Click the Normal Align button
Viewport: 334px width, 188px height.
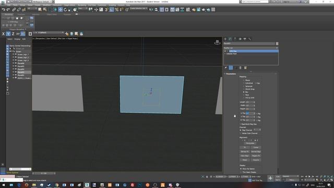pos(256,151)
